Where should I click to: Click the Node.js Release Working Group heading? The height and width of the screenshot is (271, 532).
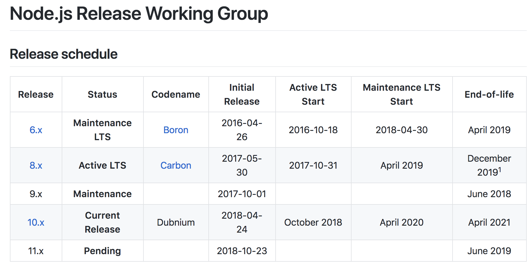(139, 14)
